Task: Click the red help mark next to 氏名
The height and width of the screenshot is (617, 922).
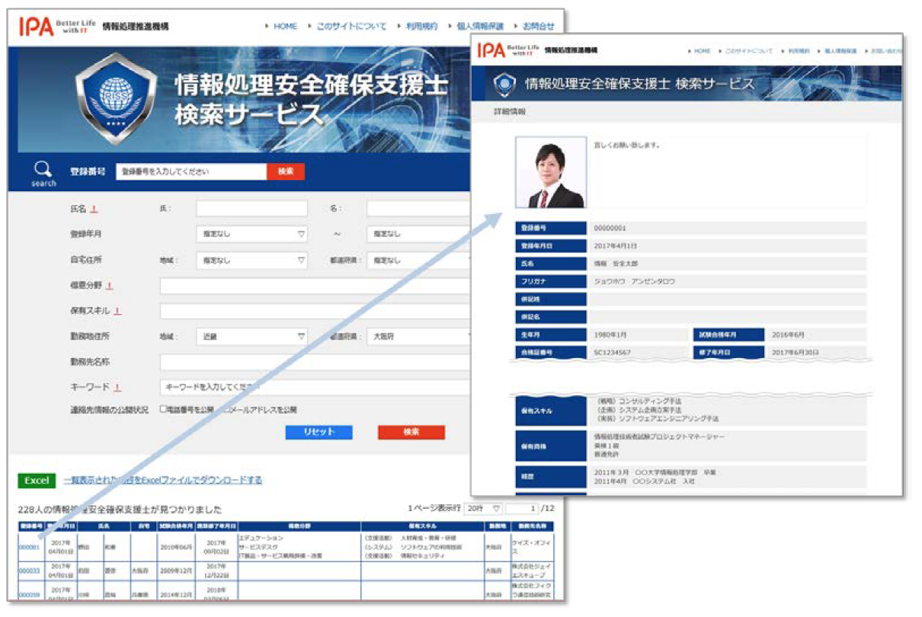Action: click(x=94, y=209)
